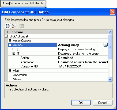Collapse the Actions node
The height and width of the screenshot is (110, 117).
click(10, 45)
